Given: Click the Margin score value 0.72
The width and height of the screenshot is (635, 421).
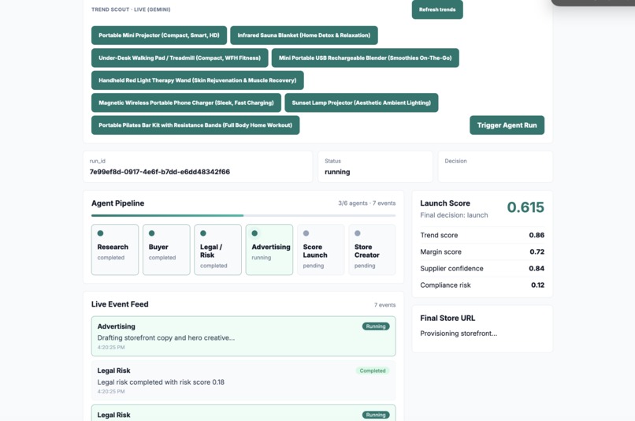Looking at the screenshot, I should pyautogui.click(x=537, y=251).
